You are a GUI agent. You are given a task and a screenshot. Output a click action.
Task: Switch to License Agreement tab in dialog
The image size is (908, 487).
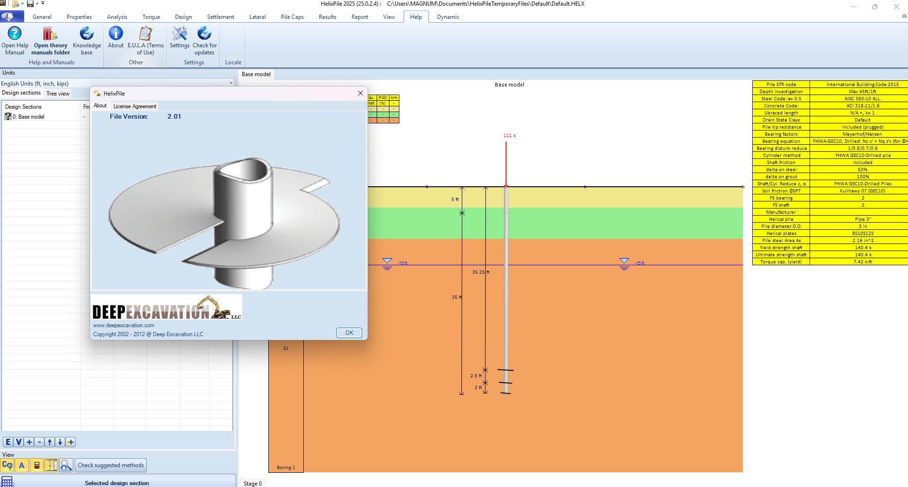click(x=134, y=106)
